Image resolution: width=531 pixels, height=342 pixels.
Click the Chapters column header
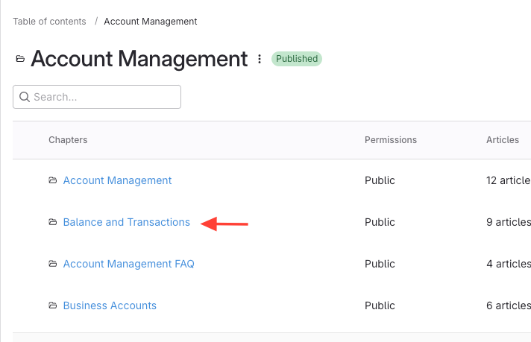coord(68,140)
